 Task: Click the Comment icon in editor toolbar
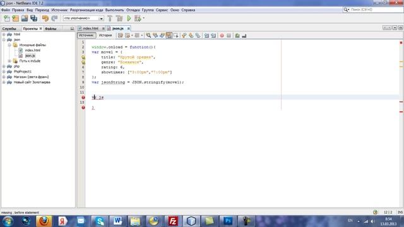click(x=237, y=35)
